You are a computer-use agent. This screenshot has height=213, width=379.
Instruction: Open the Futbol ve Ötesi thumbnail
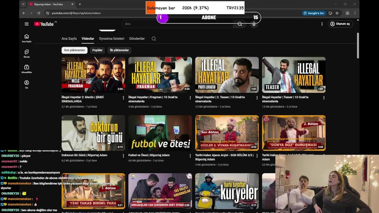tap(160, 133)
